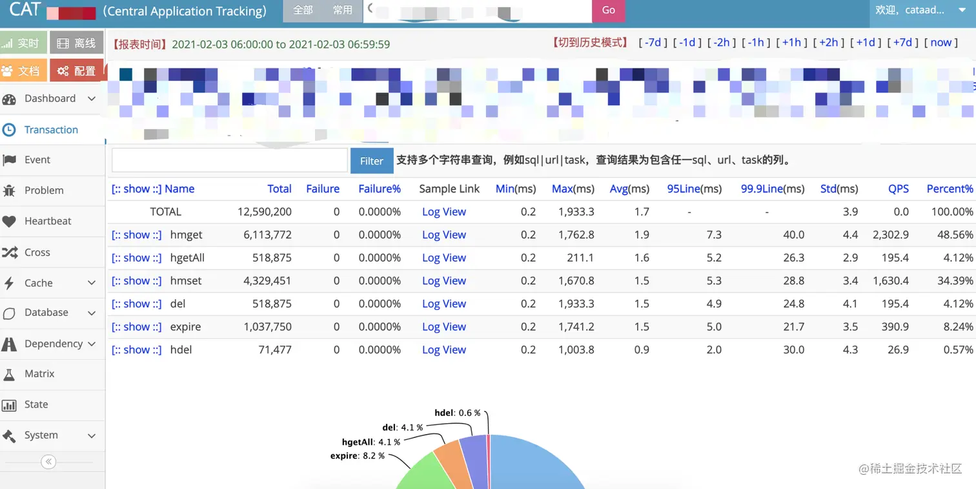Click the 切到历史模式 link
The width and height of the screenshot is (976, 489).
[589, 43]
